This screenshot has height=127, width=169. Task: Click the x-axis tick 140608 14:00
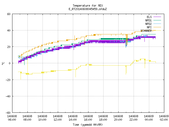[73, 118]
